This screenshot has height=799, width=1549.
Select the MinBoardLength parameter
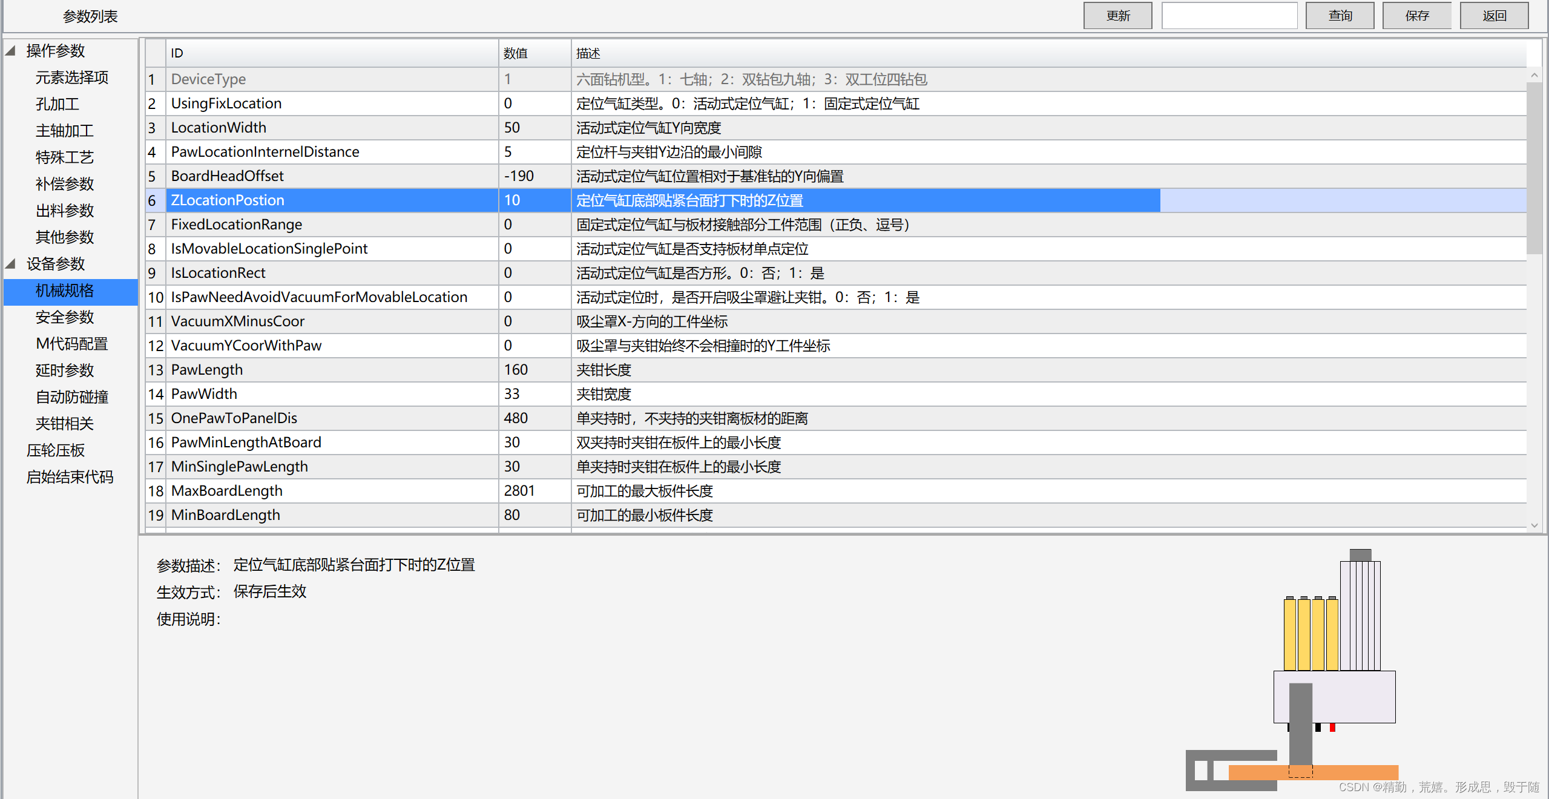(x=332, y=515)
